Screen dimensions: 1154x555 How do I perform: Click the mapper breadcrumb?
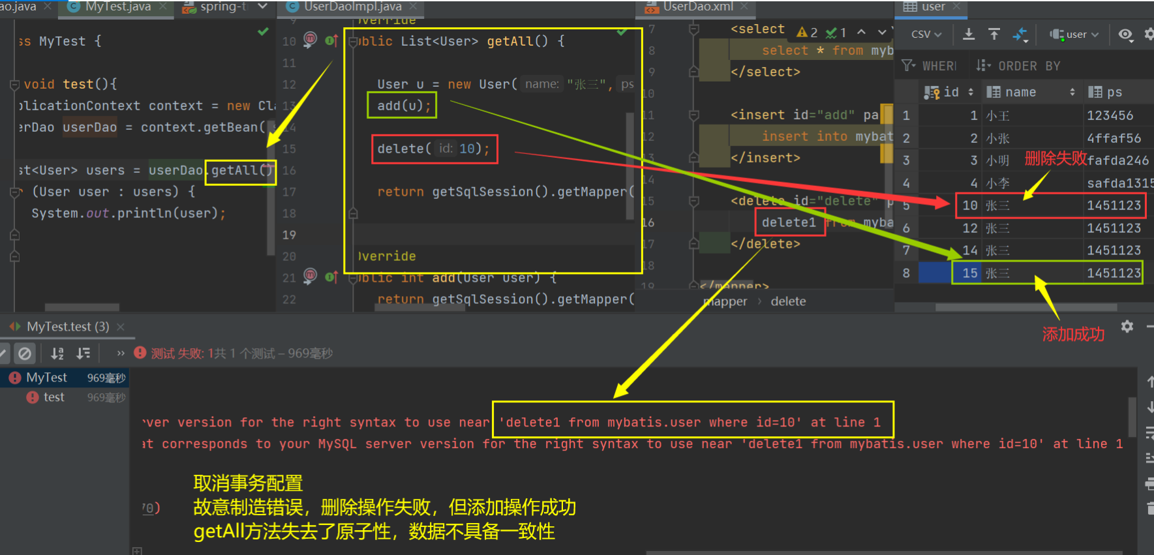725,301
